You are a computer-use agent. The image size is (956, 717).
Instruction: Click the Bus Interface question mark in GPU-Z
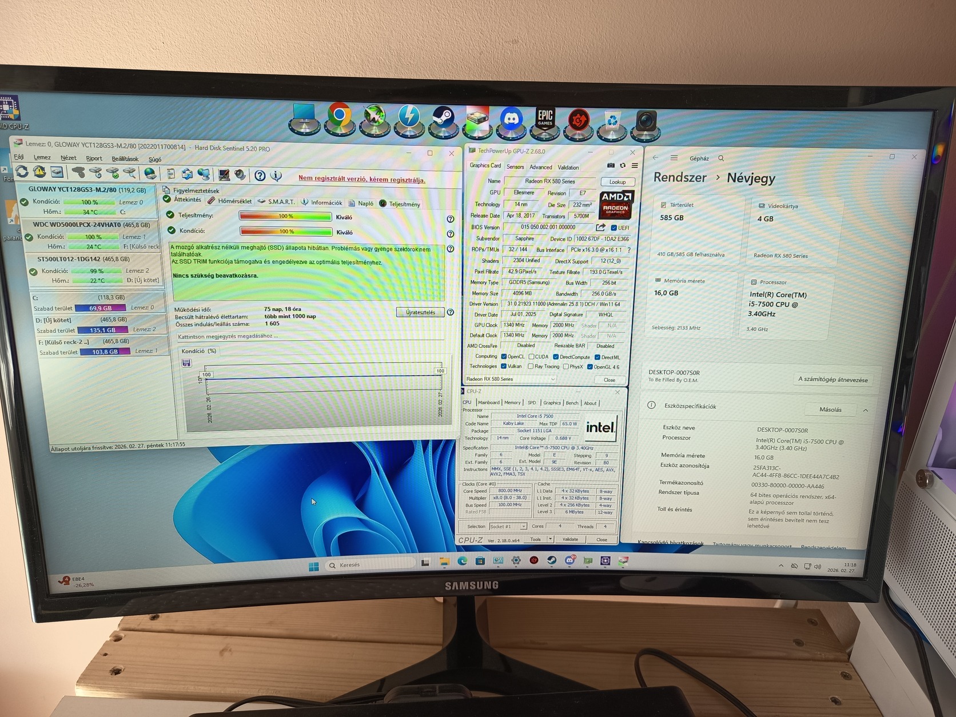click(x=629, y=250)
